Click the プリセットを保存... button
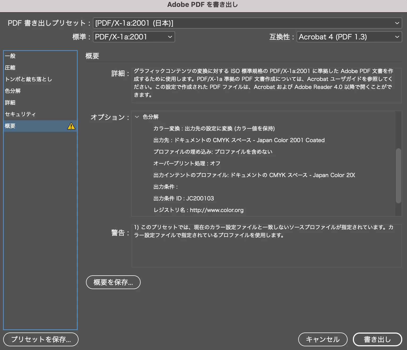This screenshot has width=407, height=350. tap(41, 339)
